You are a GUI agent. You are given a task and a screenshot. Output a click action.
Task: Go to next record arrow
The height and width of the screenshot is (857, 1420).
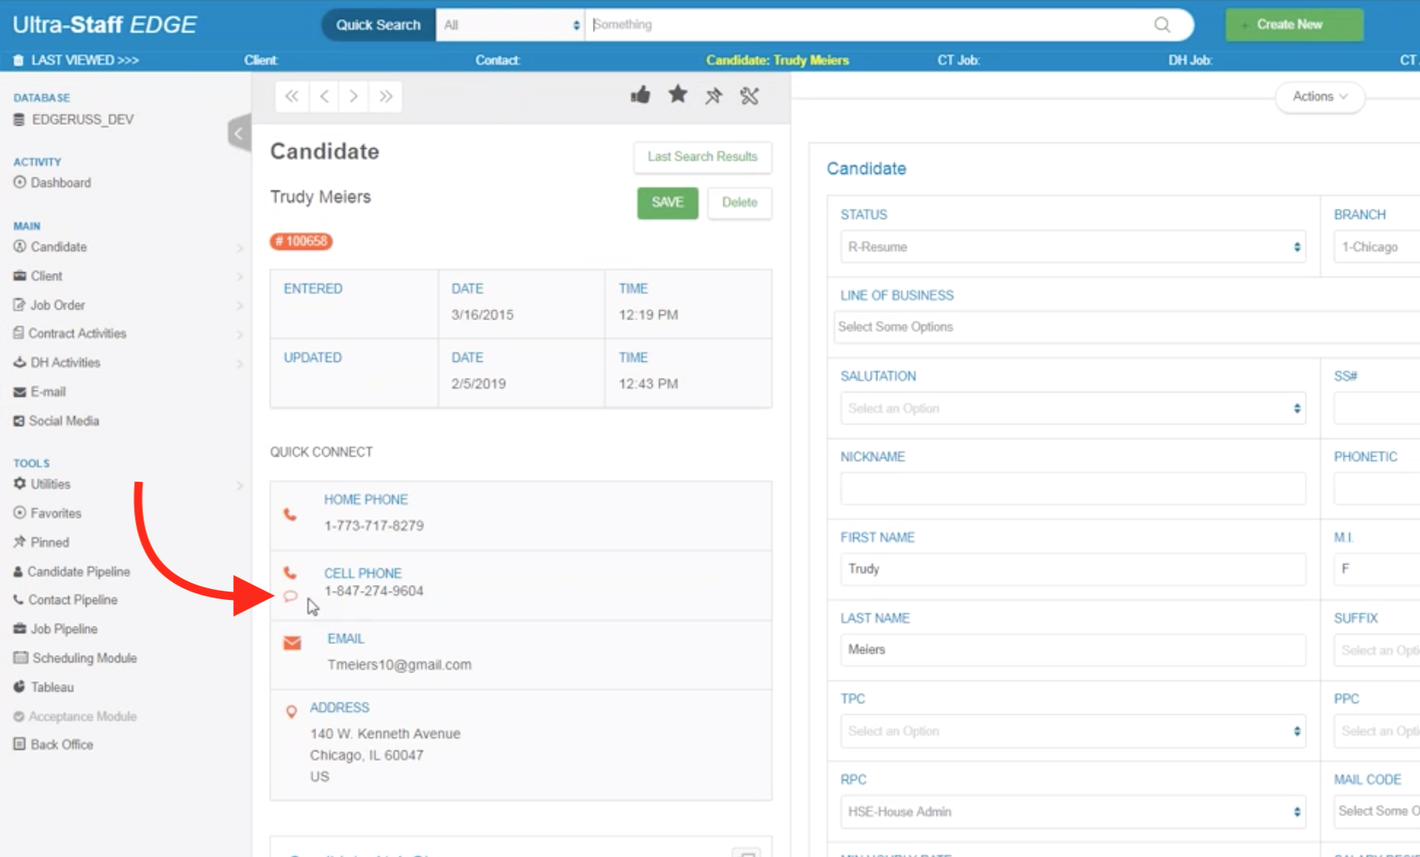[354, 97]
